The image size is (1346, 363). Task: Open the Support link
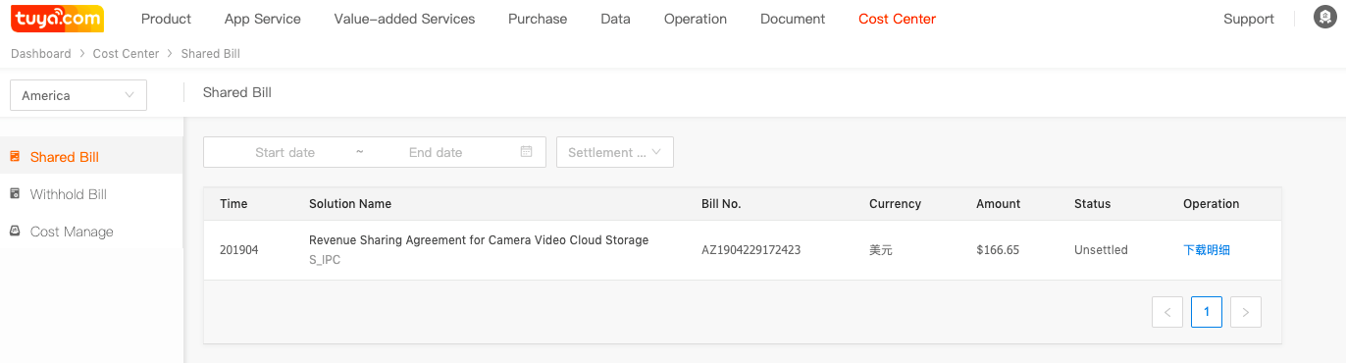1249,19
